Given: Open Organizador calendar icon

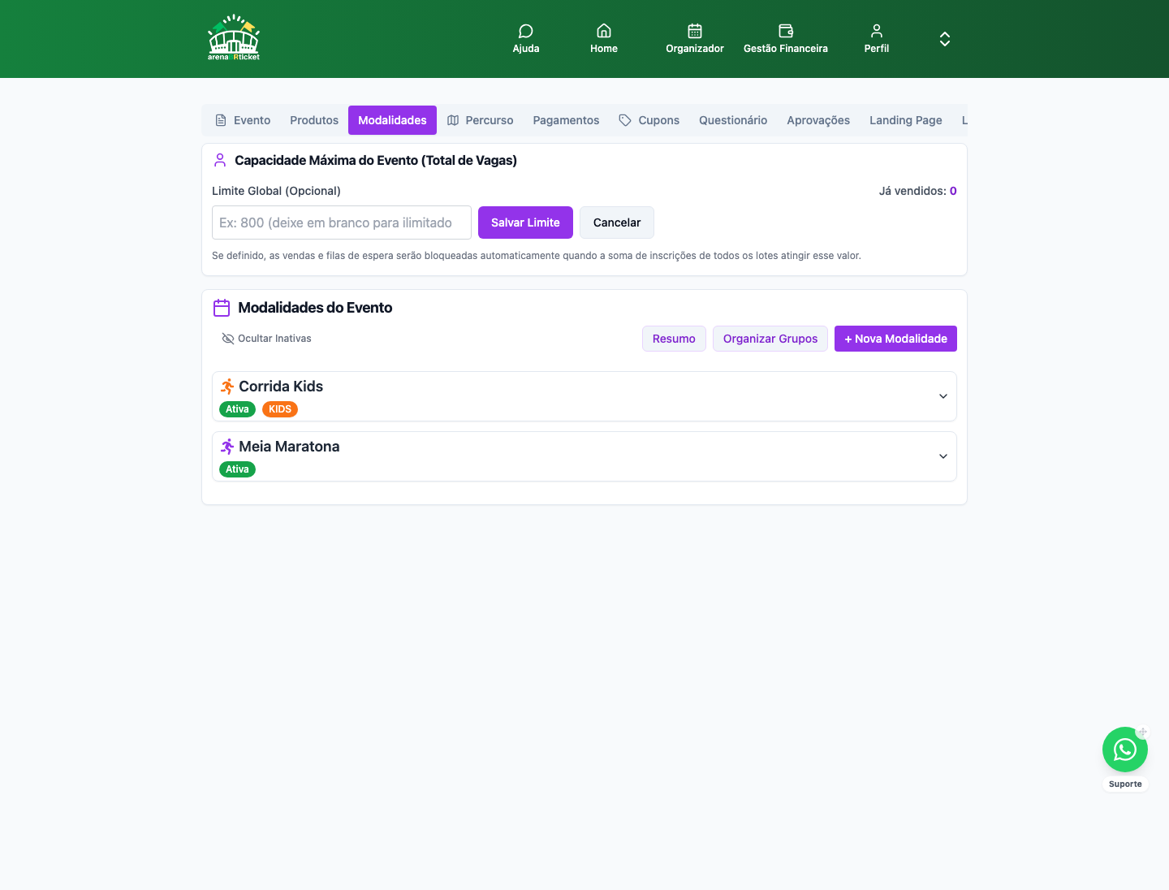Looking at the screenshot, I should click(695, 31).
